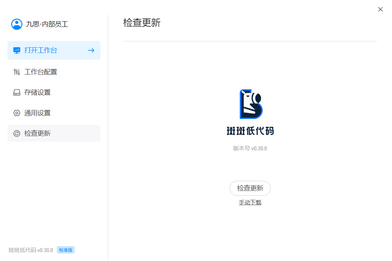Click the sliders icon for 工作台配置

point(17,72)
